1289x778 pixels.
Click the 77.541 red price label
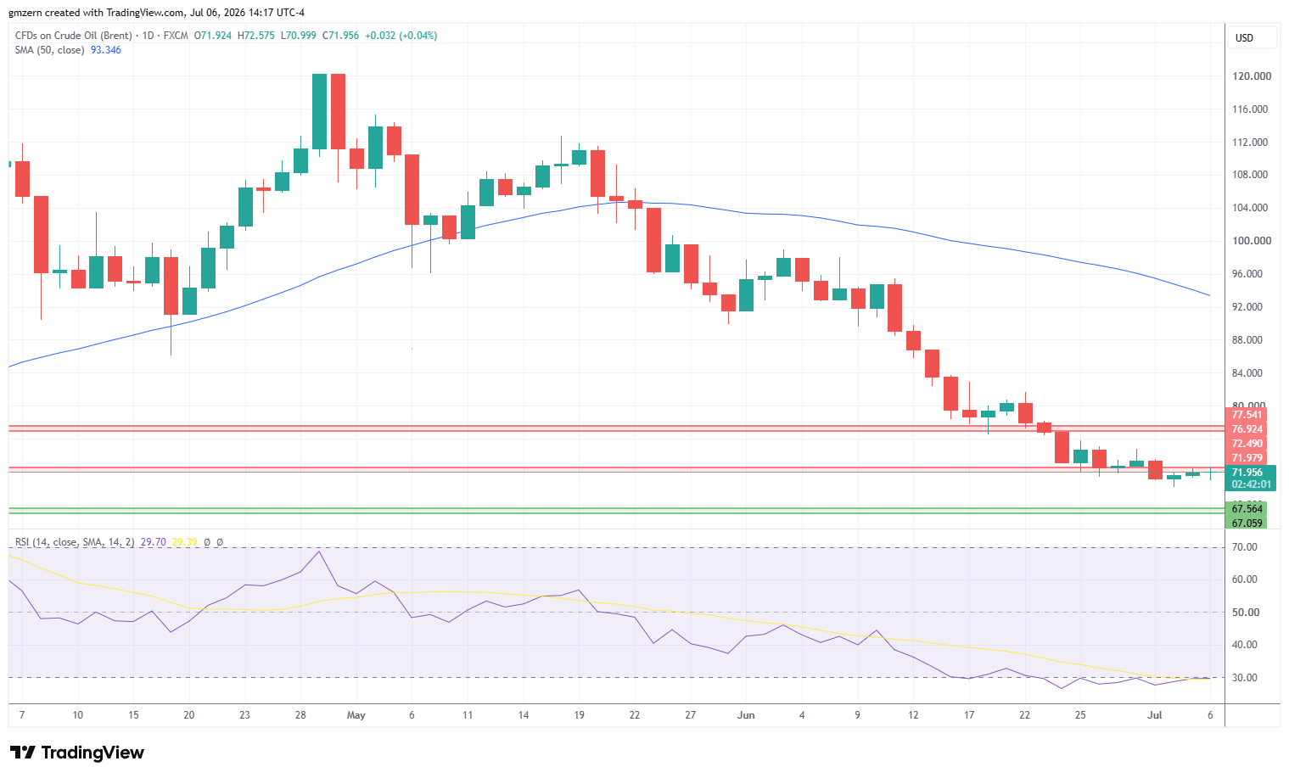point(1247,415)
